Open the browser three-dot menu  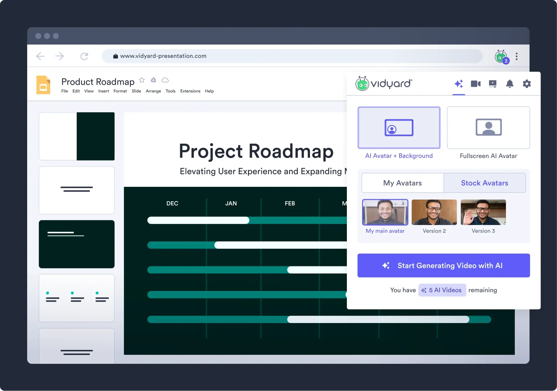(x=517, y=56)
